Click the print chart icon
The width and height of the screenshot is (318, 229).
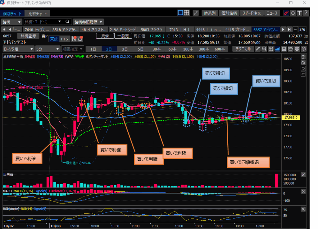pyautogui.click(x=297, y=49)
